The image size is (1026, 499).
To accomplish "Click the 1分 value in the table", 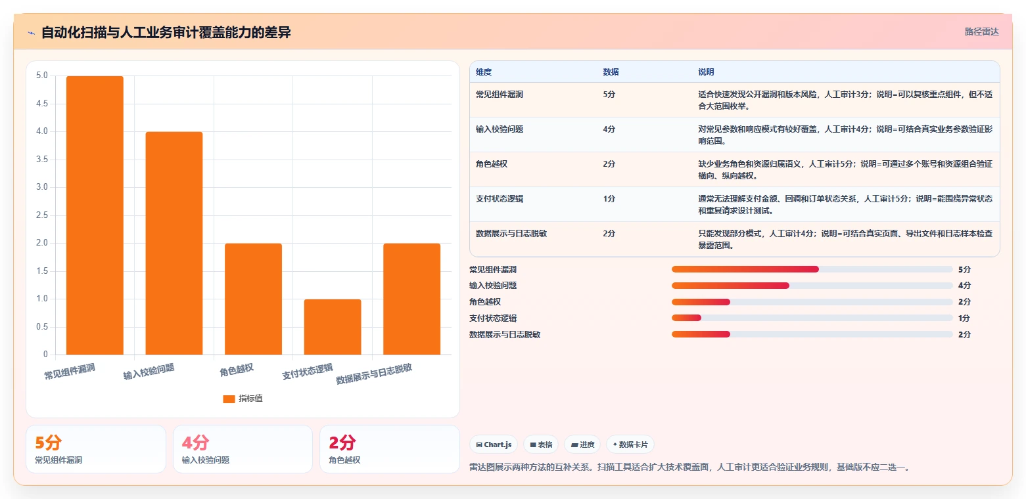I will point(609,199).
